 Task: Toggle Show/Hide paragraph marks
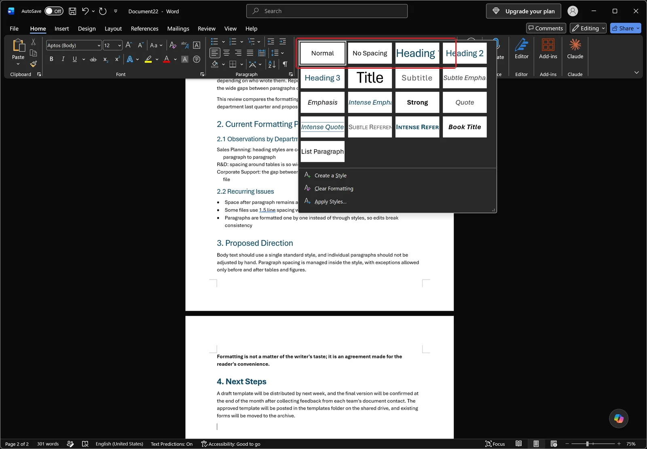pyautogui.click(x=285, y=64)
